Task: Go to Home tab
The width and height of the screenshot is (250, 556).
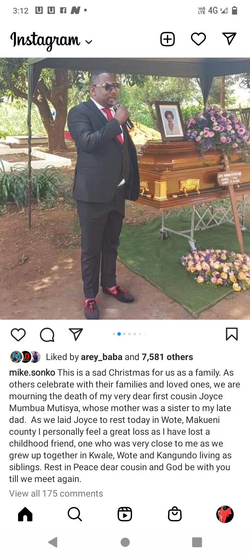Action: click(25, 514)
